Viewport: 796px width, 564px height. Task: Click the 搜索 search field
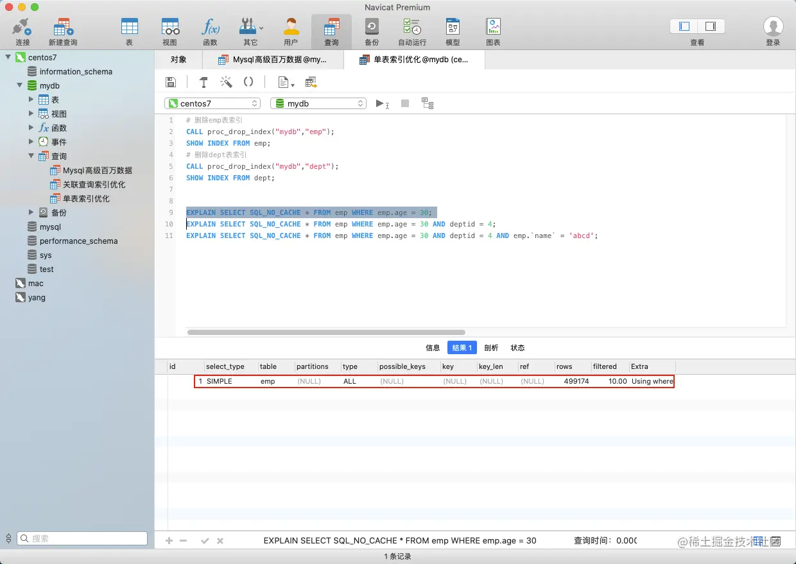[82, 538]
